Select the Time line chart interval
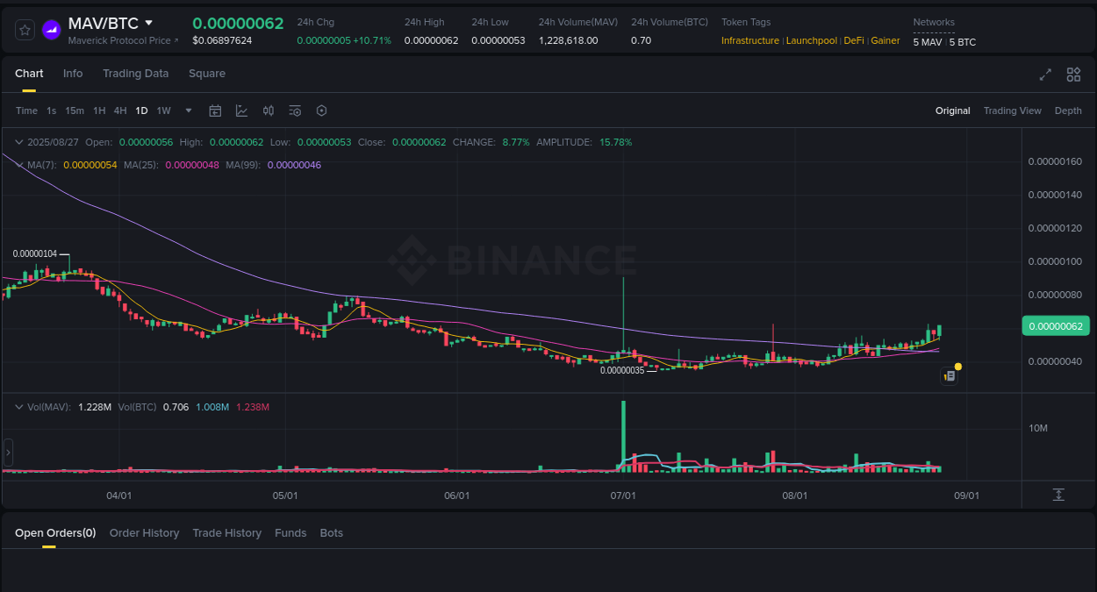This screenshot has width=1097, height=592. 26,111
